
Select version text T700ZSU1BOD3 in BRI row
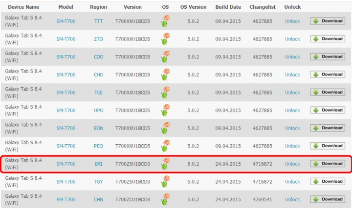tap(132, 164)
